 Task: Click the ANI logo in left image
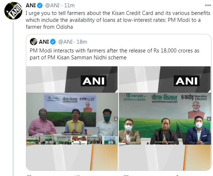93,81
